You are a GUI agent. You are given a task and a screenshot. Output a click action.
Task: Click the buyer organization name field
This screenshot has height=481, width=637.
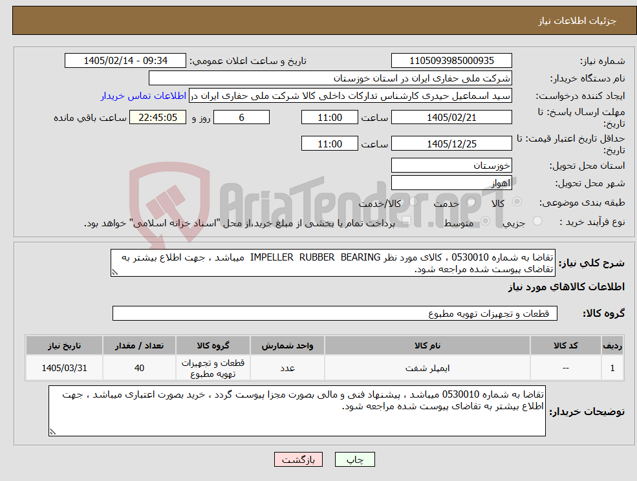pyautogui.click(x=330, y=78)
